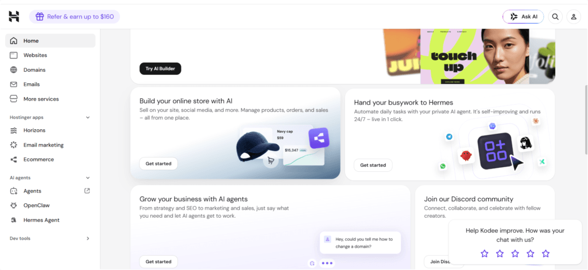Click 'Grow your business with AI agents' heading
Viewport: 588px width, 270px height.
[194, 199]
